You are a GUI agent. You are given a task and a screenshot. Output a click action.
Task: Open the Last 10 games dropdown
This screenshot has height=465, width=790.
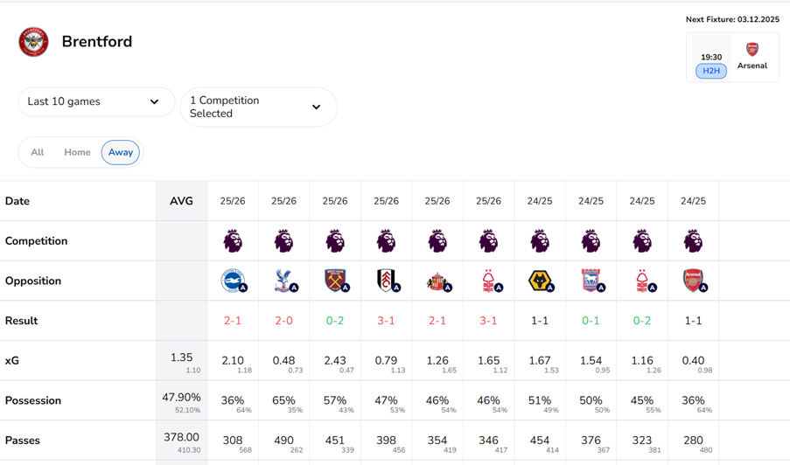click(x=95, y=101)
